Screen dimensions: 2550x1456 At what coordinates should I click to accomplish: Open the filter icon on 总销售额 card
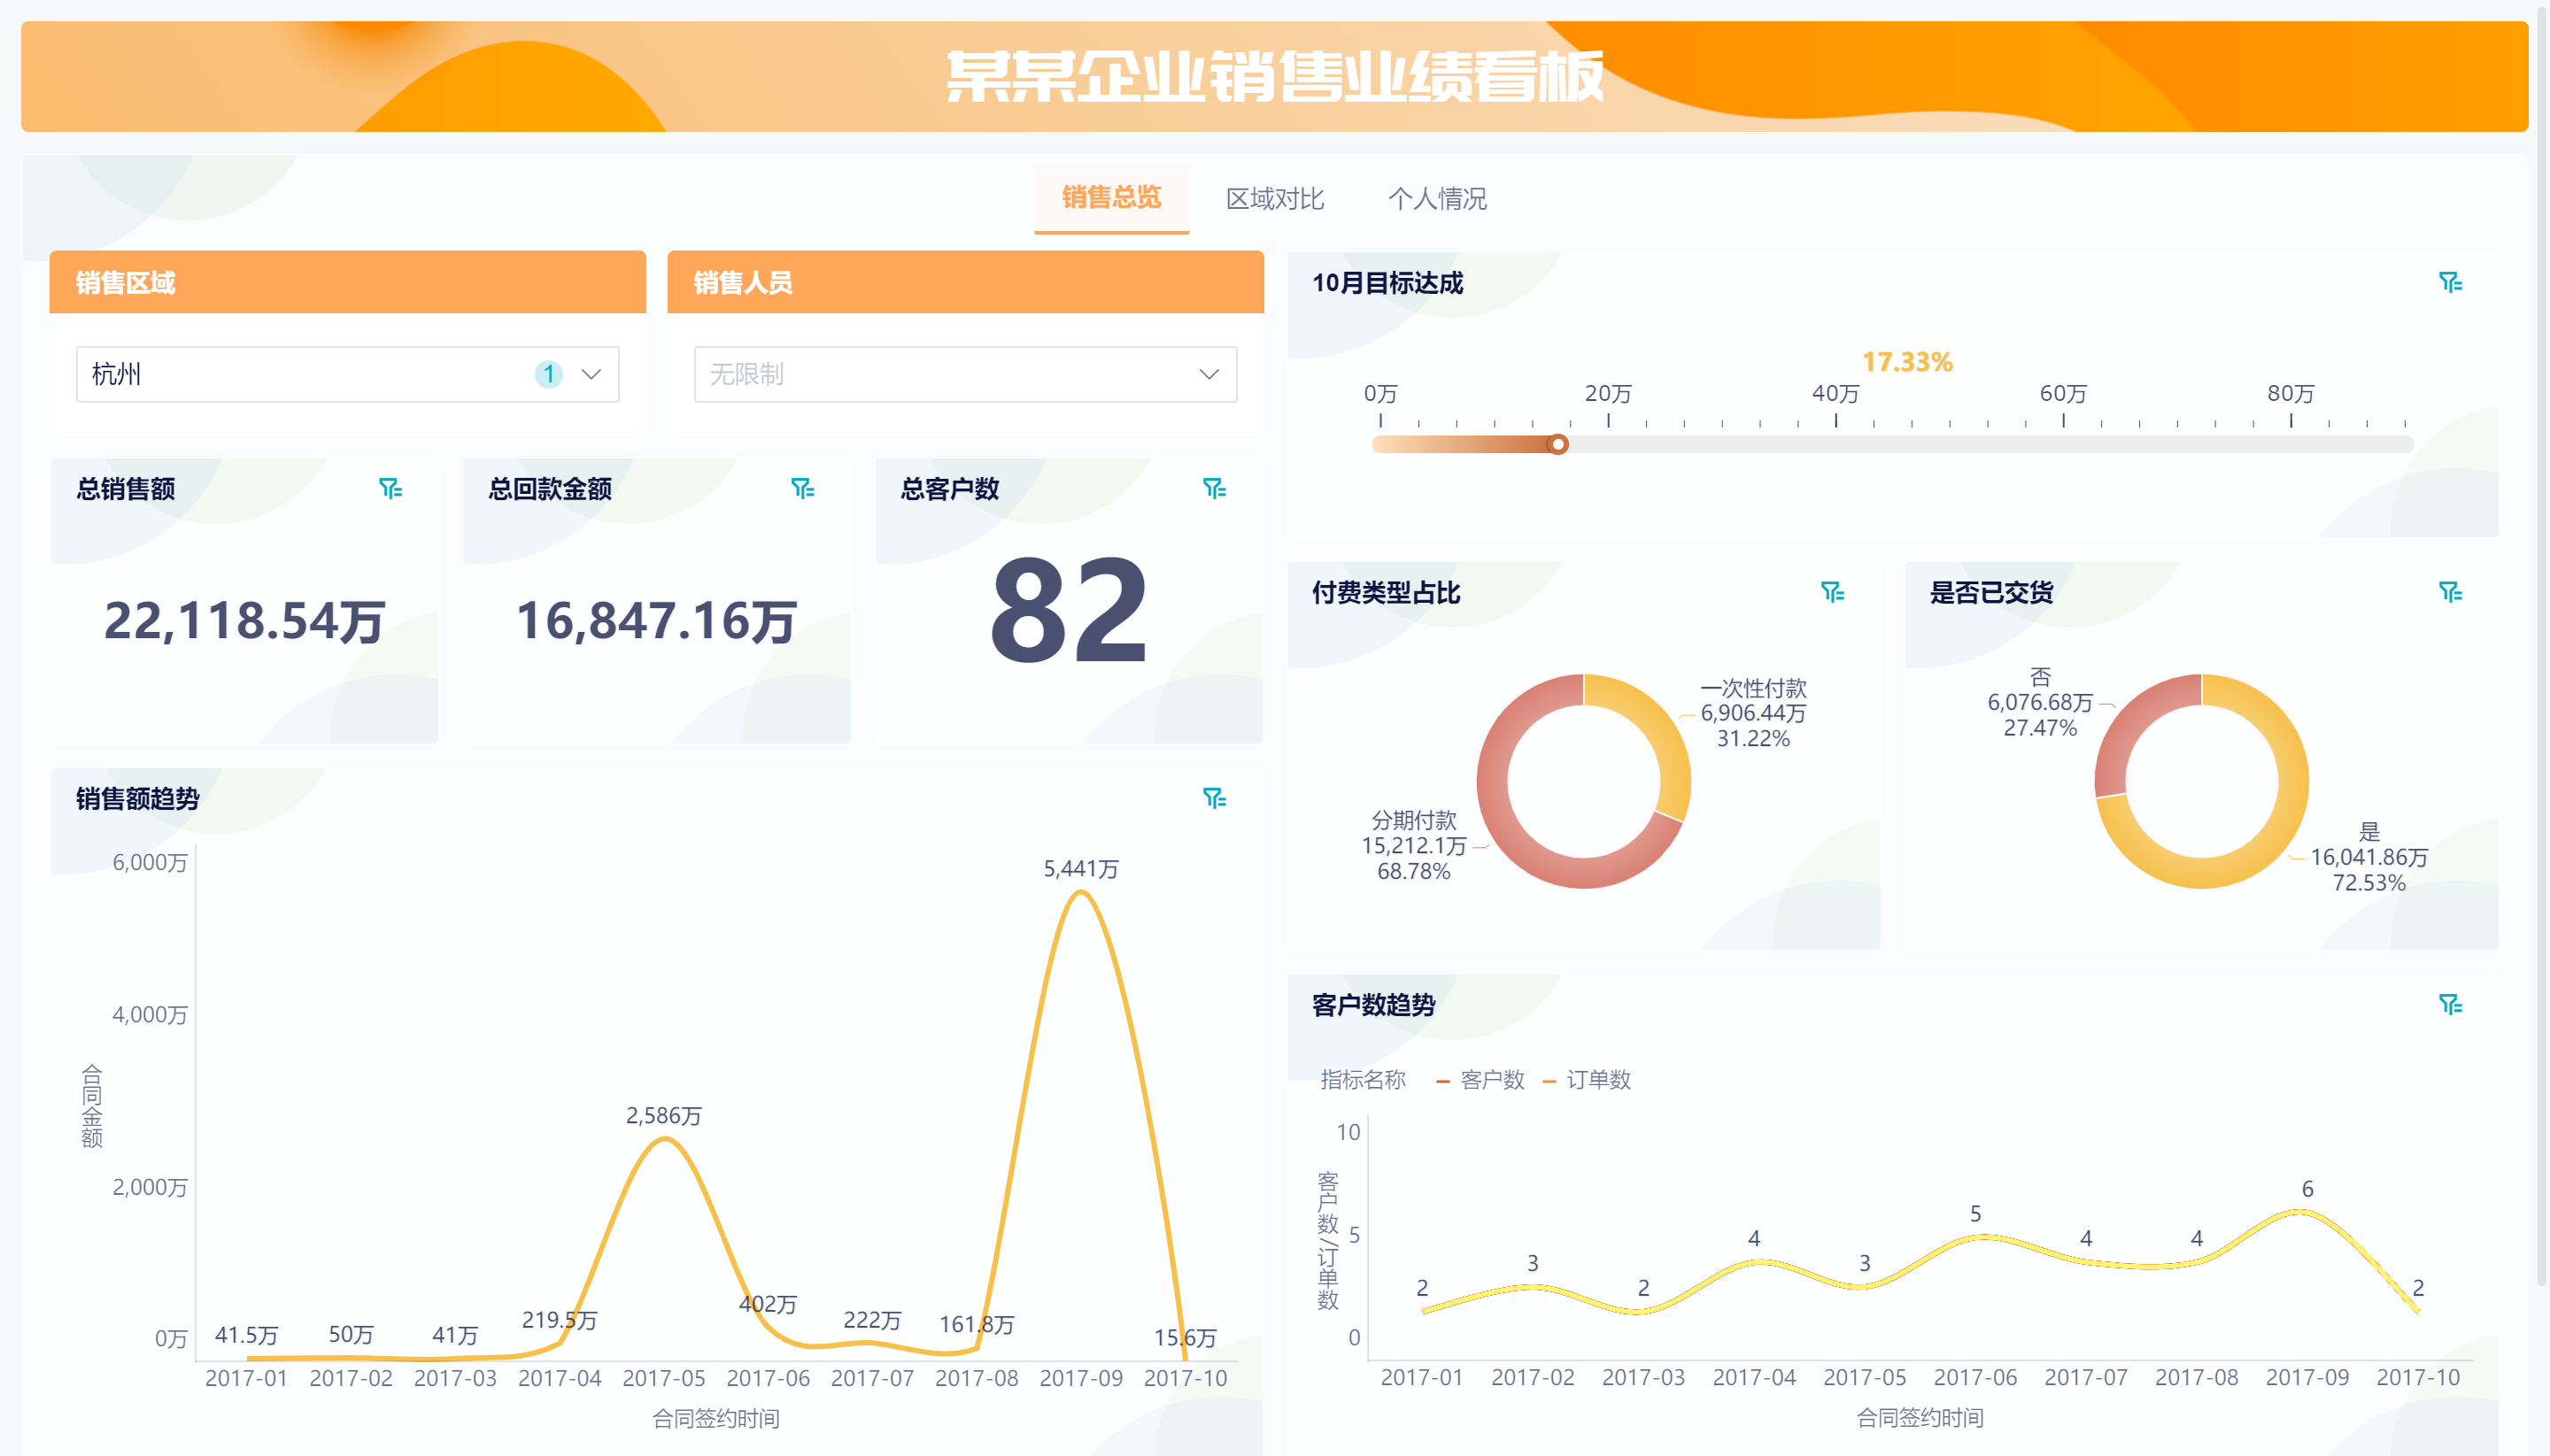392,489
